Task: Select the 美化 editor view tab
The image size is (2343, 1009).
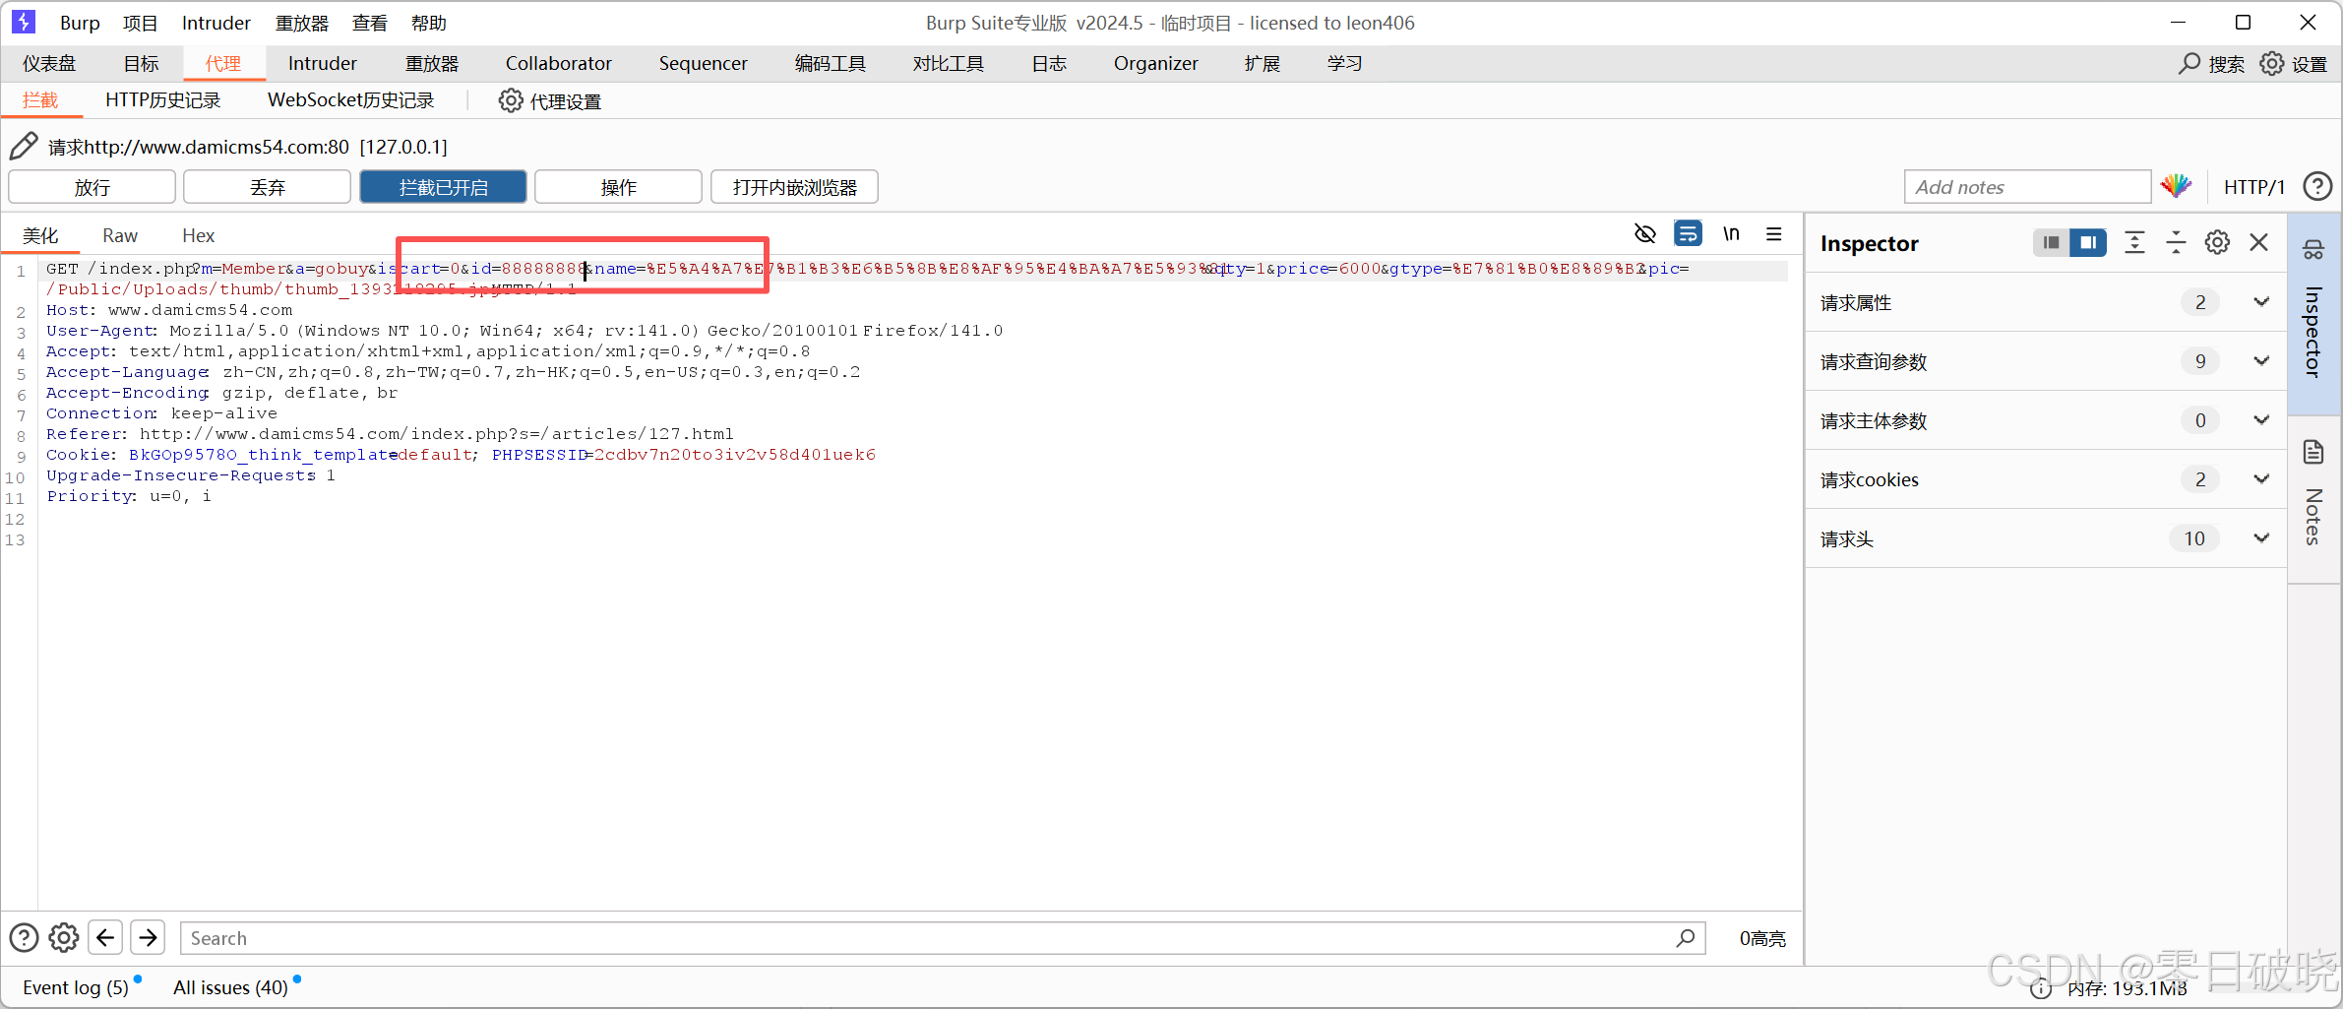Action: [40, 235]
